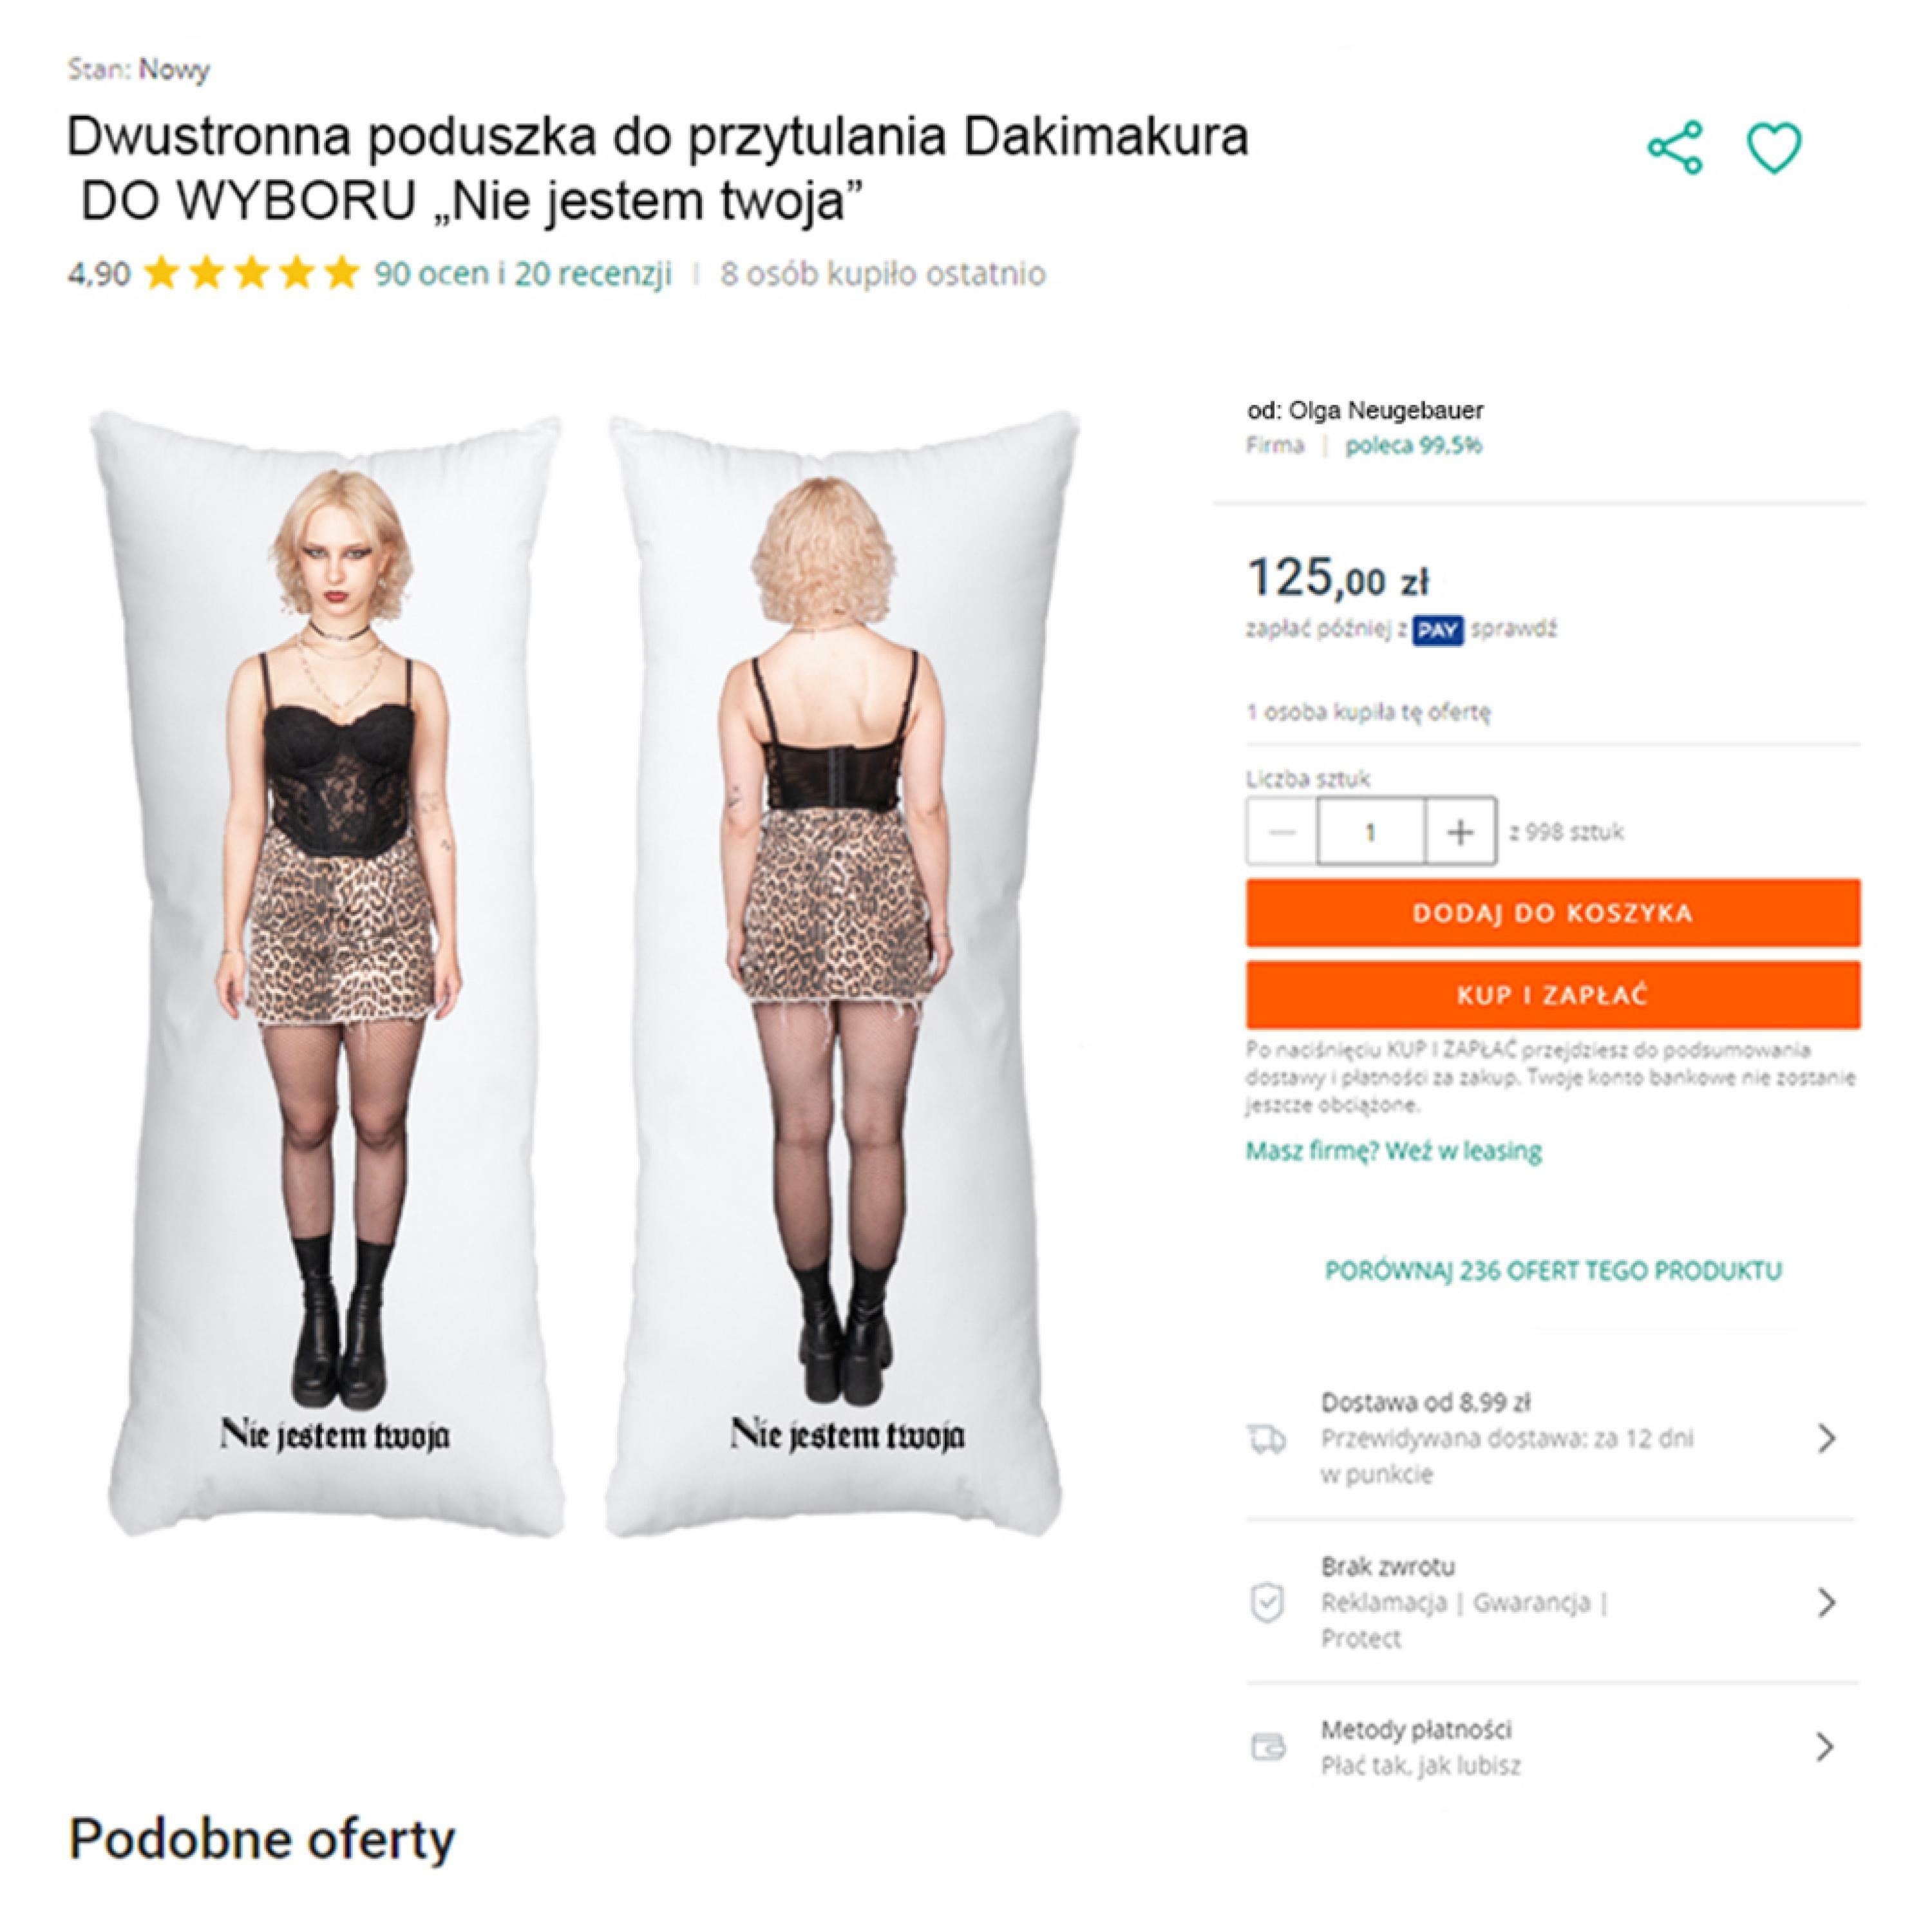
Task: Click the shield protection icon
Action: click(x=1267, y=1603)
